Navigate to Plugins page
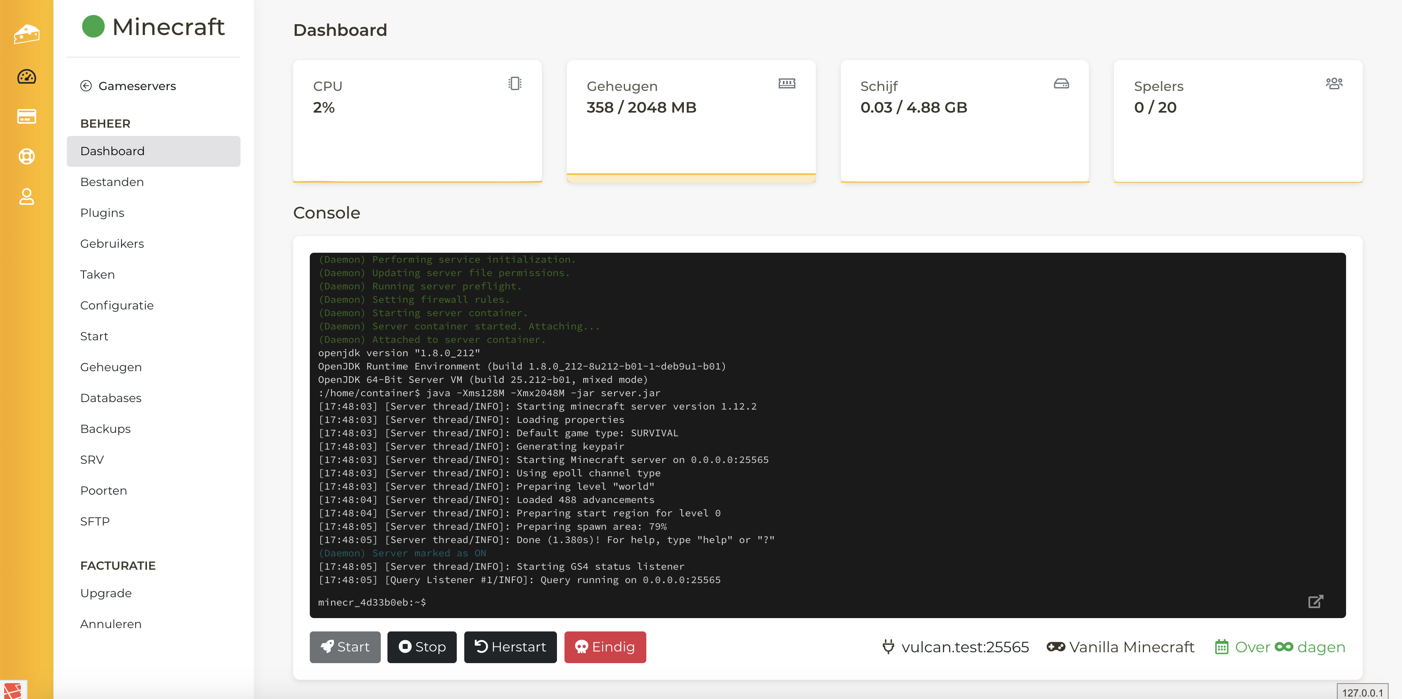This screenshot has height=699, width=1402. tap(102, 213)
